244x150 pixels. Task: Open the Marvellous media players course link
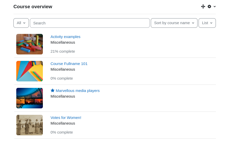pyautogui.click(x=78, y=91)
